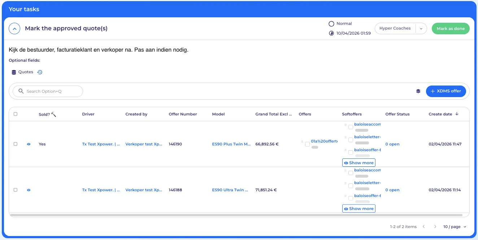Collapse the Mark the approved quote(s) task
The image size is (478, 240).
14,29
